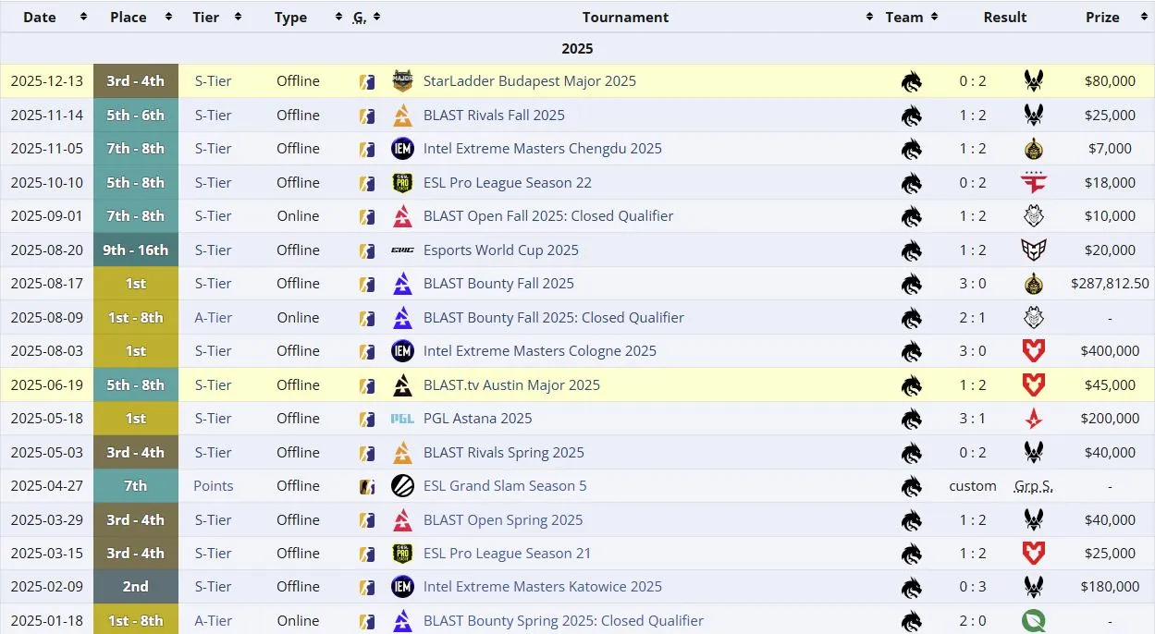Image resolution: width=1155 pixels, height=634 pixels.
Task: Click the 3 : 1 result score
Action: pos(972,419)
